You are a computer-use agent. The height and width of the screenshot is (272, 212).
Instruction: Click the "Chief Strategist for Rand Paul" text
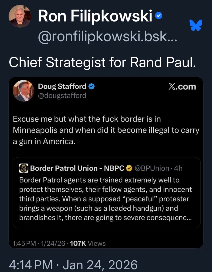pos(102,62)
